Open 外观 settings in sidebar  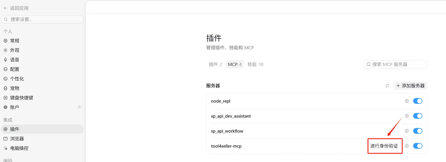42,50
